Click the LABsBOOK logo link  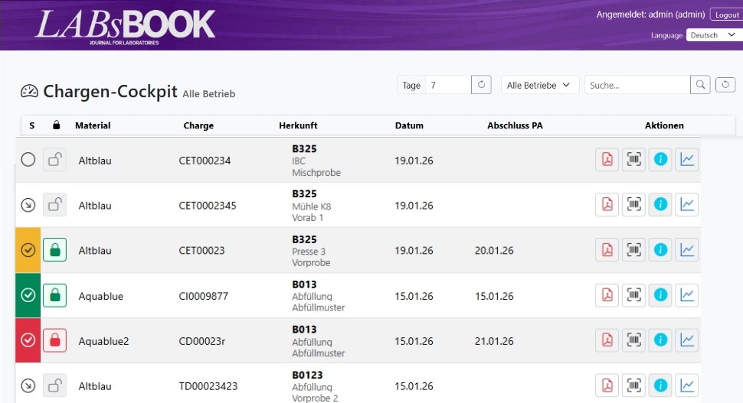[125, 27]
